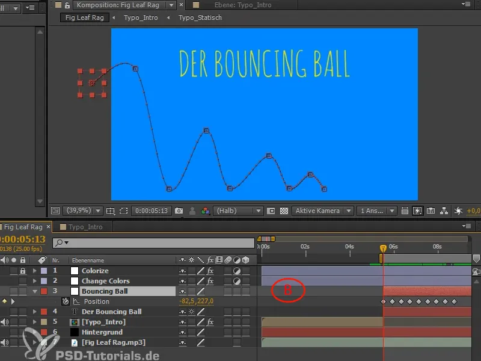
Task: Click the show snapshot person icon
Action: pyautogui.click(x=192, y=211)
